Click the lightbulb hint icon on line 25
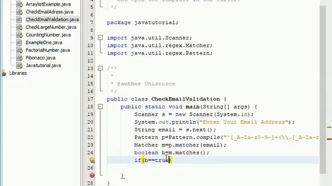 [92, 160]
